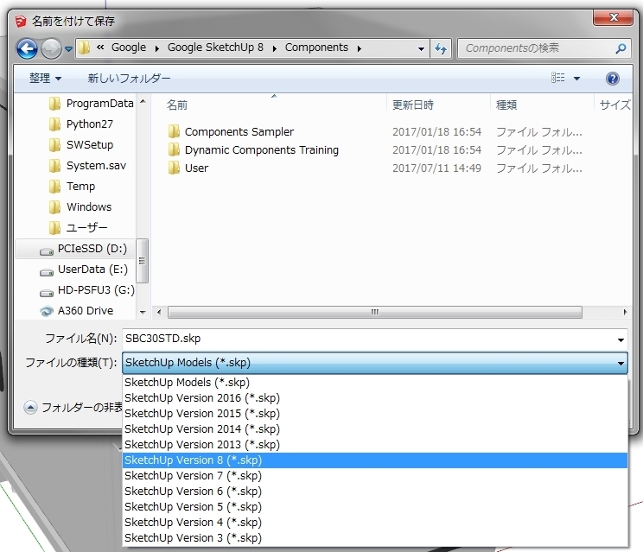Screen dimensions: 643x552
Task: Open the address bar history dropdown
Action: [421, 48]
